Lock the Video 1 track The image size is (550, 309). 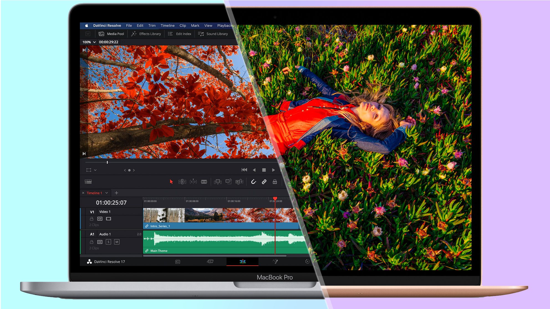coord(91,218)
